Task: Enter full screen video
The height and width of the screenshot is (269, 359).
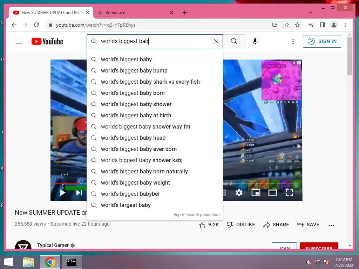Action: [289, 193]
